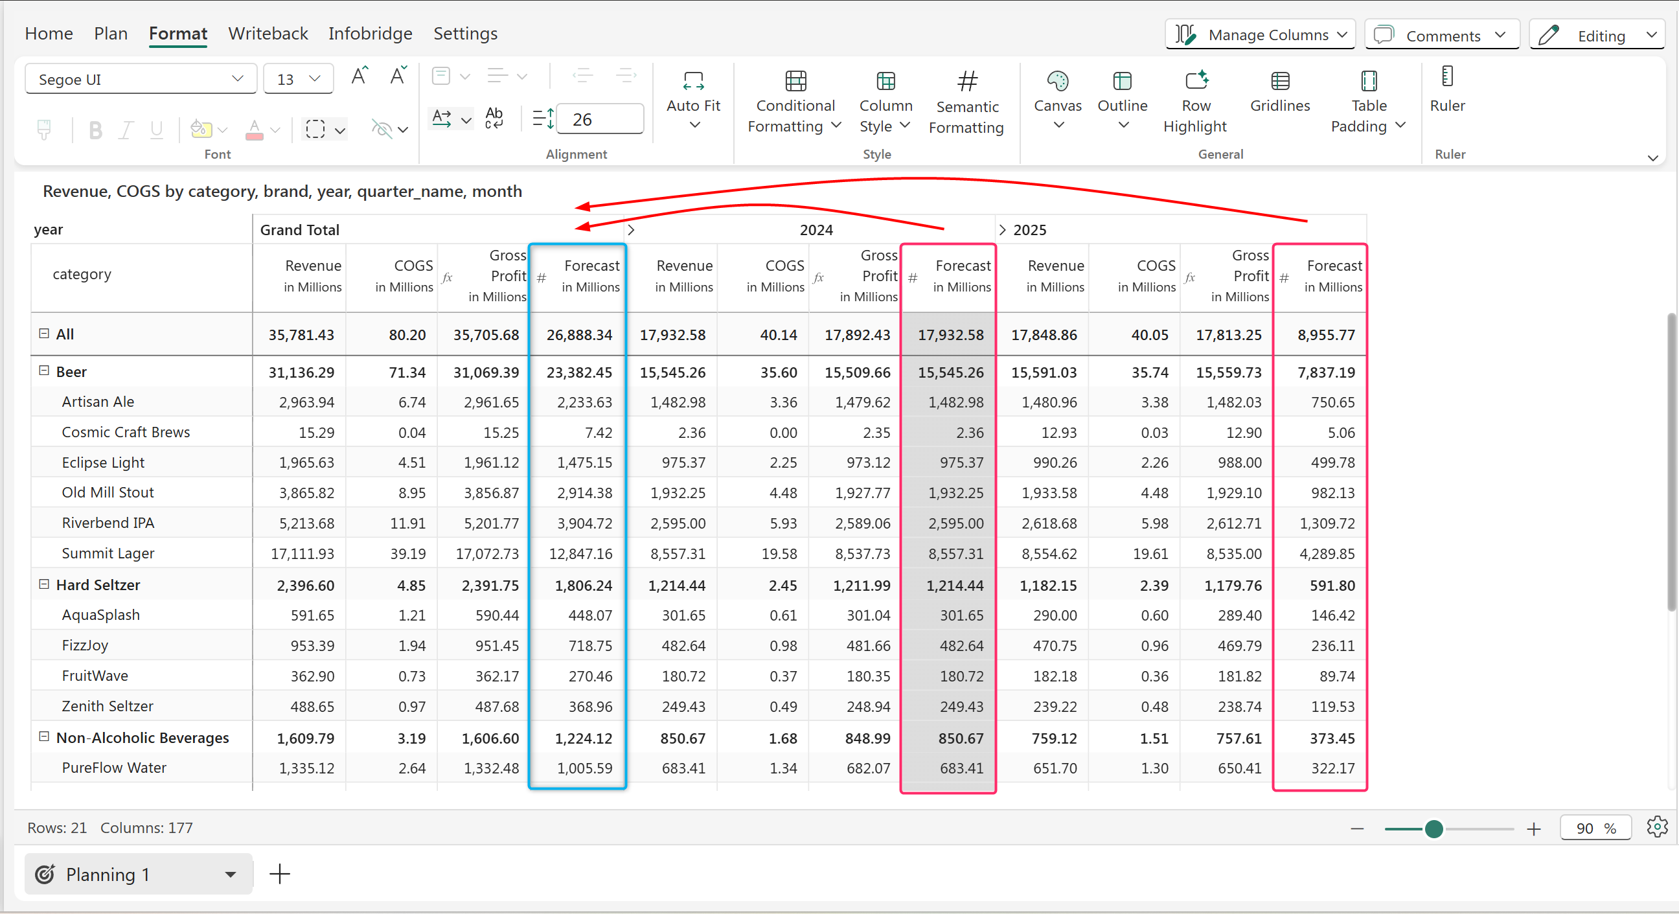Click the Auto Fit icon

coord(693,82)
